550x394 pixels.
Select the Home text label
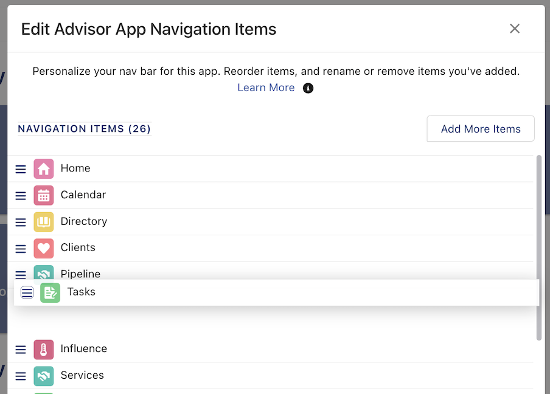(x=75, y=168)
